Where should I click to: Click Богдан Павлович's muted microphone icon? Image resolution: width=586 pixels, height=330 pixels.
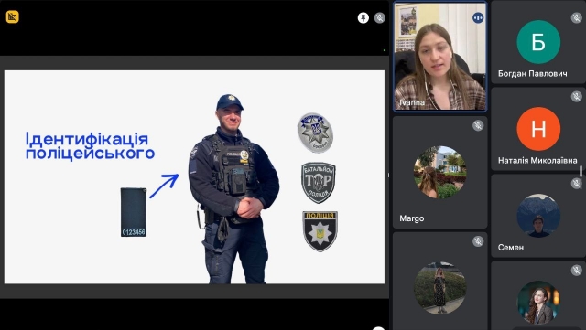coord(576,17)
